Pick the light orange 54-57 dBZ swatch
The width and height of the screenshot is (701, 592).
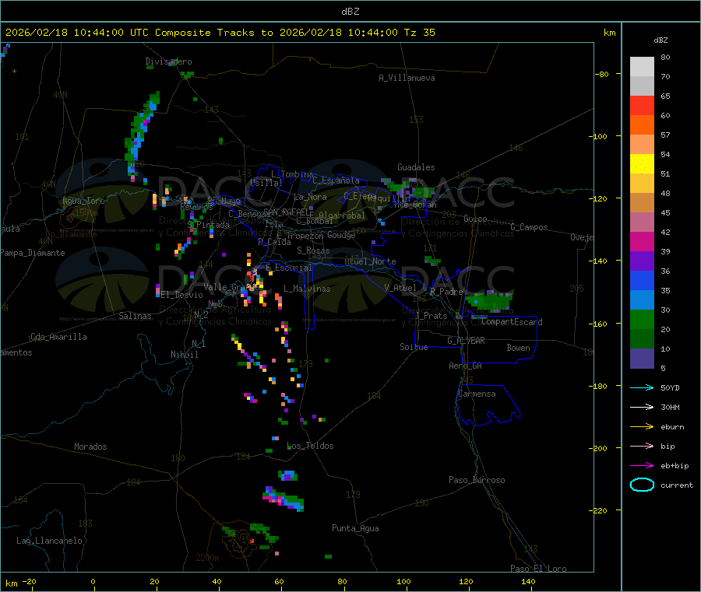tap(642, 144)
